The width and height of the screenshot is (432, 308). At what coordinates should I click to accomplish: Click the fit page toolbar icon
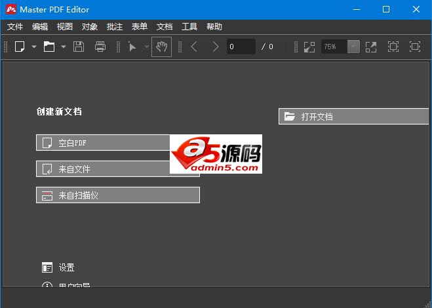(393, 47)
